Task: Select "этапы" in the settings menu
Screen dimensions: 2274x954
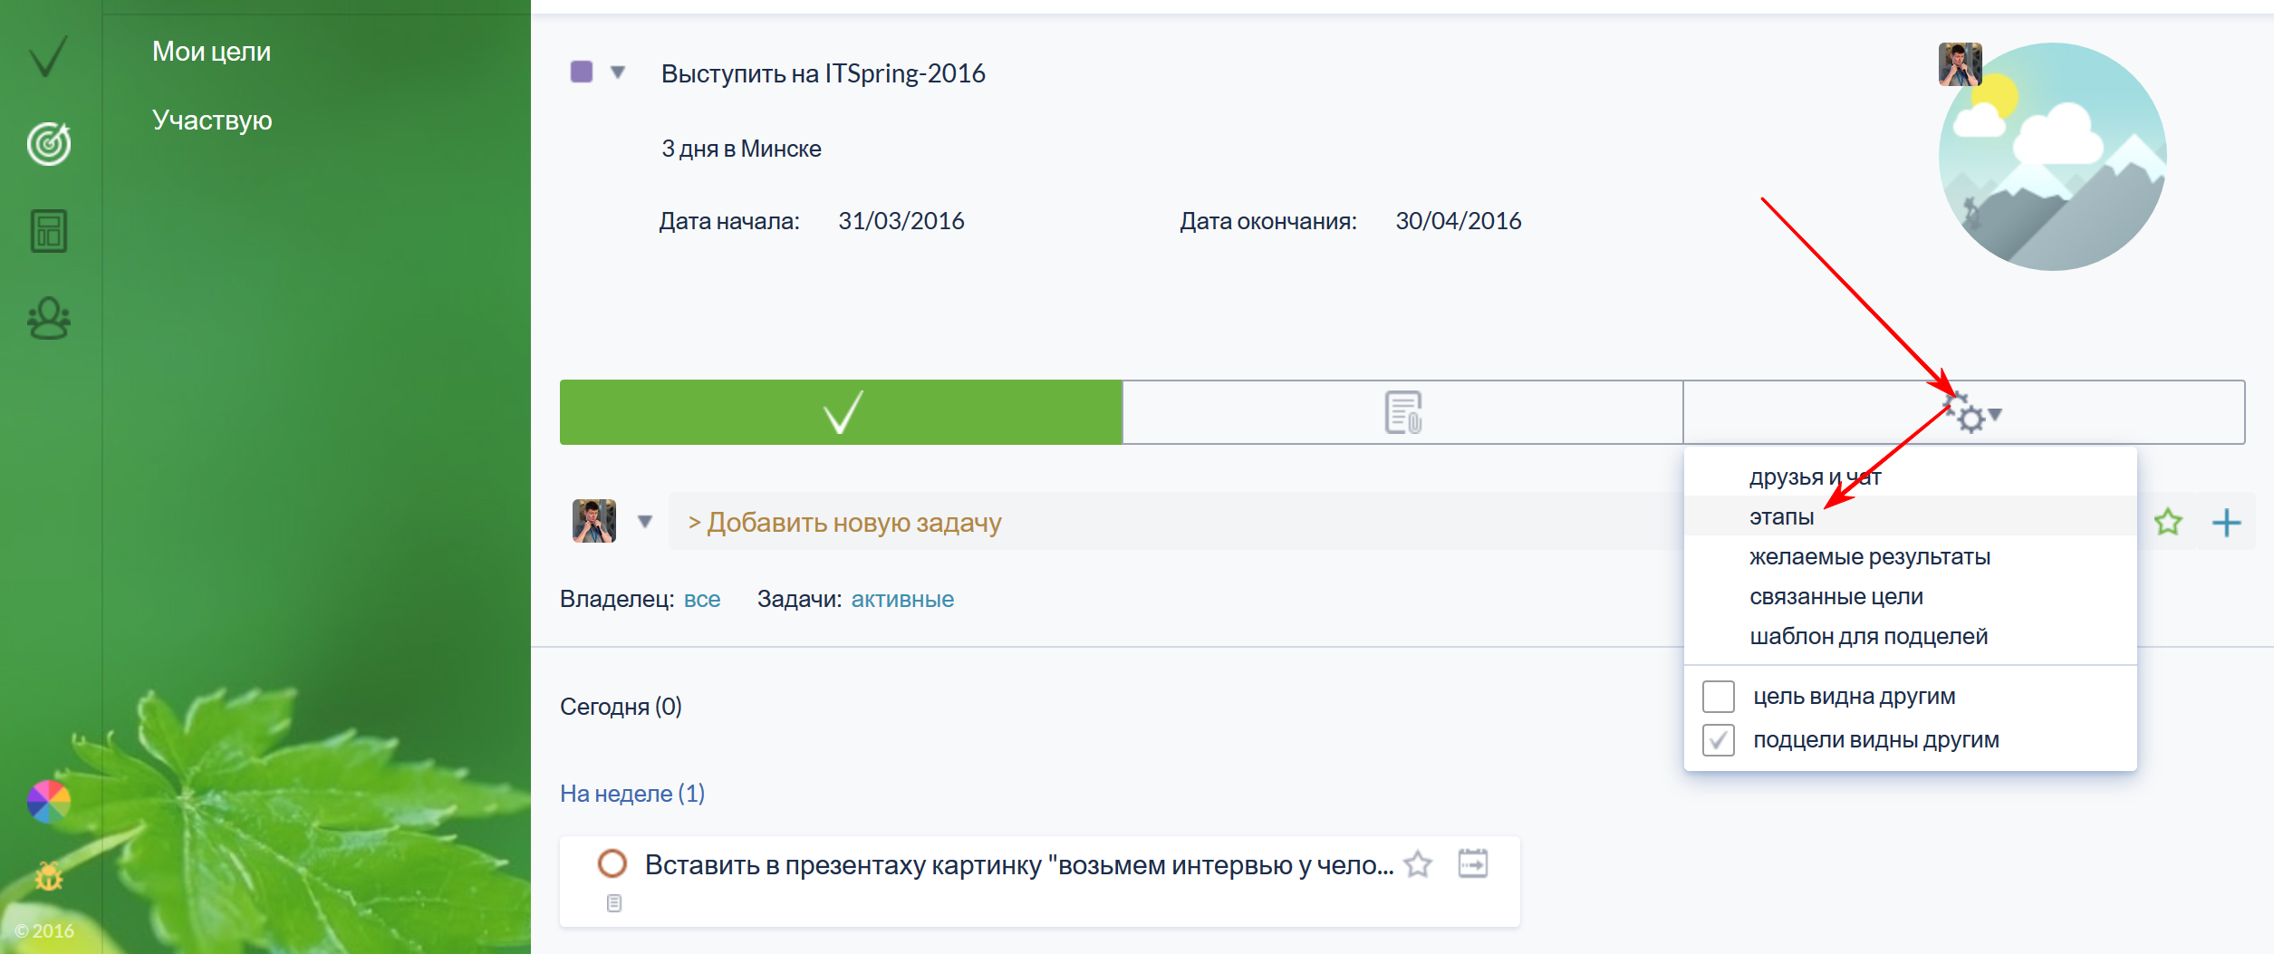Action: (x=1781, y=517)
